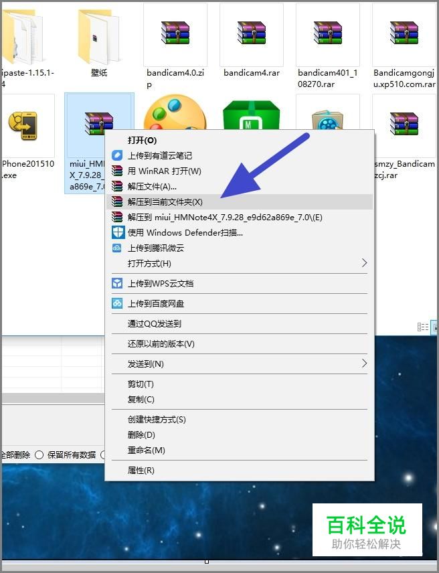Choose 删除(D) menu entry

tap(239, 434)
